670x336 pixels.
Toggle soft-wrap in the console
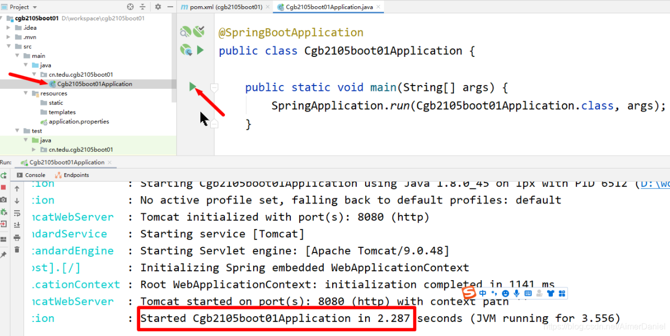click(x=17, y=213)
